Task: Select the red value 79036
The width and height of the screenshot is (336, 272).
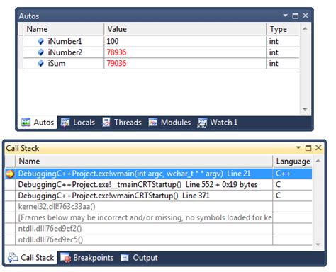Action: (x=116, y=63)
